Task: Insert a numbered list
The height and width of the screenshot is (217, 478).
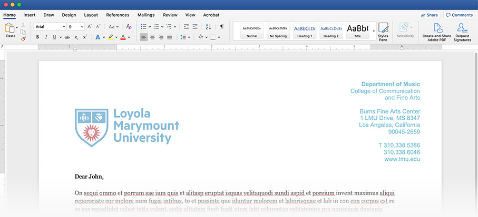Action: 156,27
